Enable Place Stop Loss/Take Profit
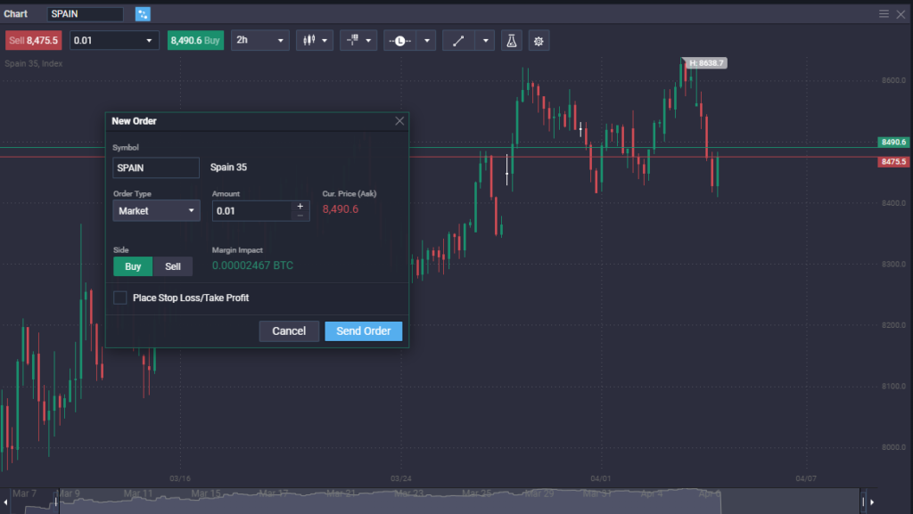The width and height of the screenshot is (913, 514). (120, 298)
